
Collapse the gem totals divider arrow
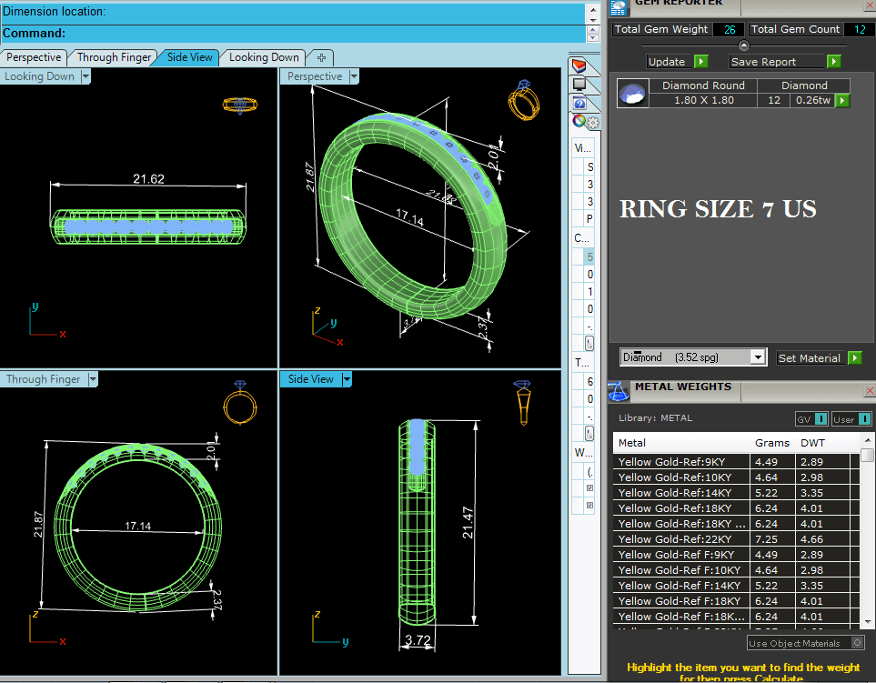click(x=743, y=45)
